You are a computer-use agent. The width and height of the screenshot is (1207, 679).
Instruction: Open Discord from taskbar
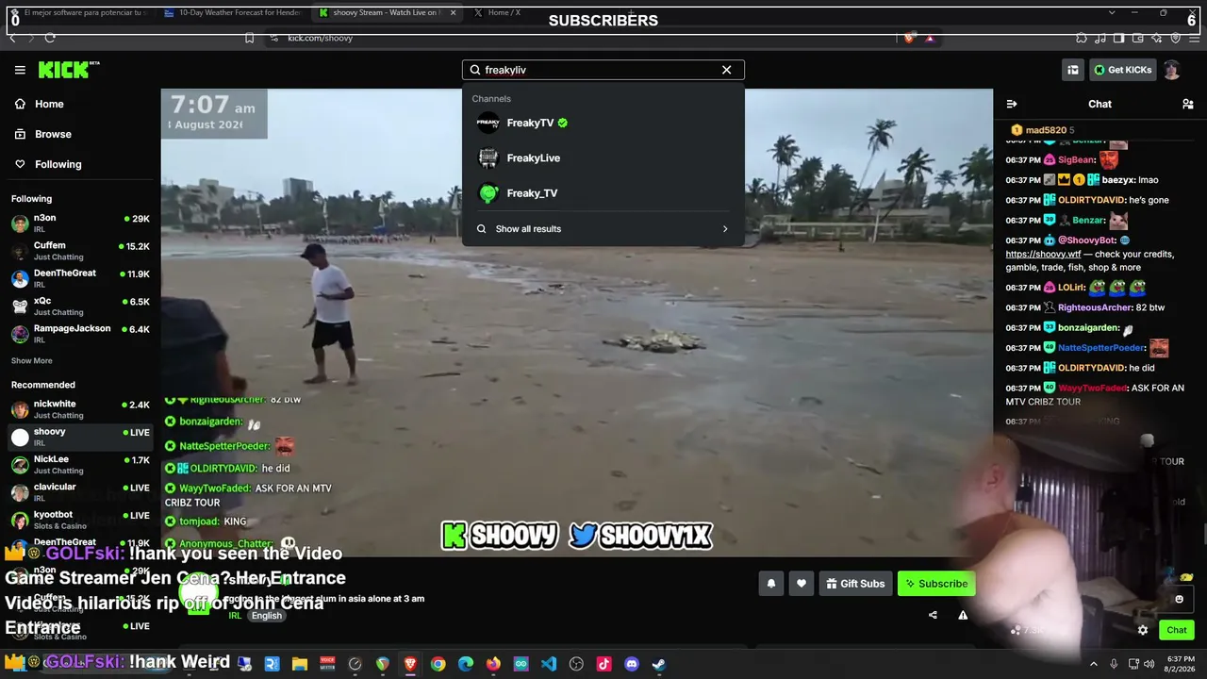pyautogui.click(x=632, y=664)
